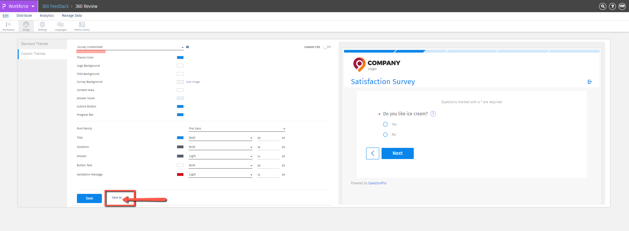629x231 pixels.
Task: Click the Title font color swatch
Action: (180, 138)
